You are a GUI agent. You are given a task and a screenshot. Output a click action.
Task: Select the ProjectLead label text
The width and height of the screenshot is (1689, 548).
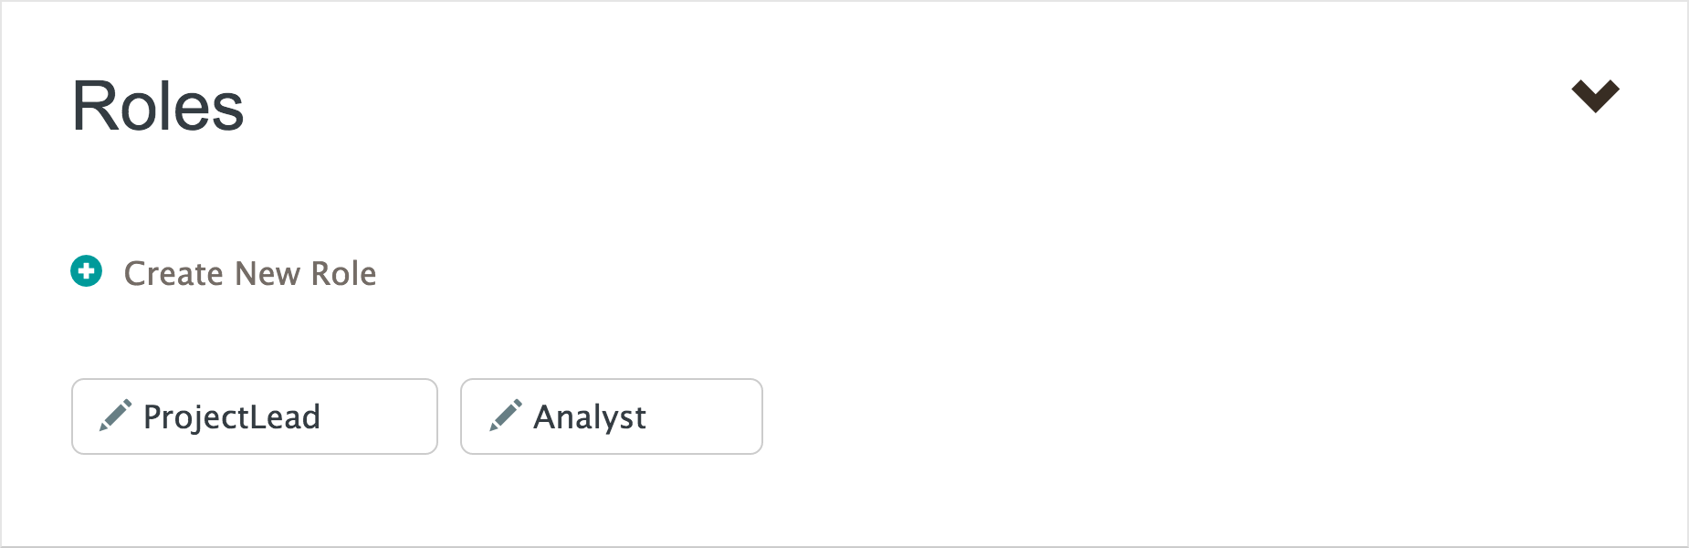click(x=232, y=417)
